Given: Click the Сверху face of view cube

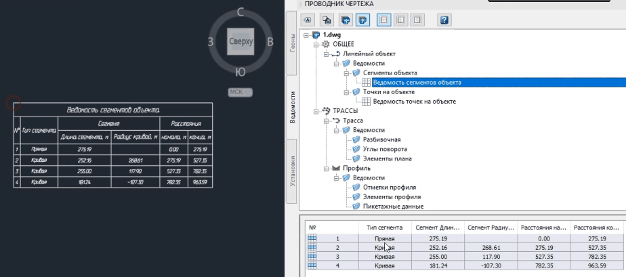Looking at the screenshot, I should [x=241, y=42].
